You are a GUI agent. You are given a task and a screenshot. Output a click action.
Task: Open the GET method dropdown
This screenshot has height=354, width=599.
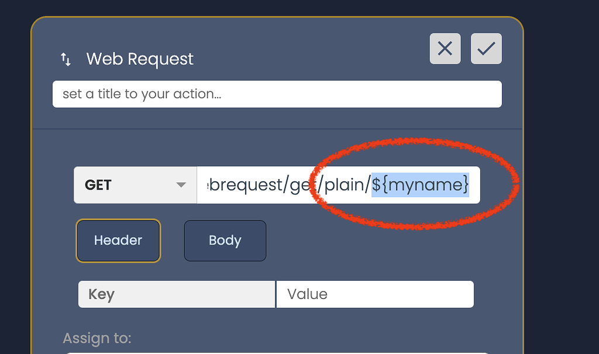pos(135,185)
